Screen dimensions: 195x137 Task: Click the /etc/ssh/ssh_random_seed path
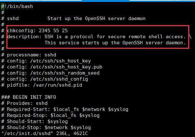click(65, 73)
